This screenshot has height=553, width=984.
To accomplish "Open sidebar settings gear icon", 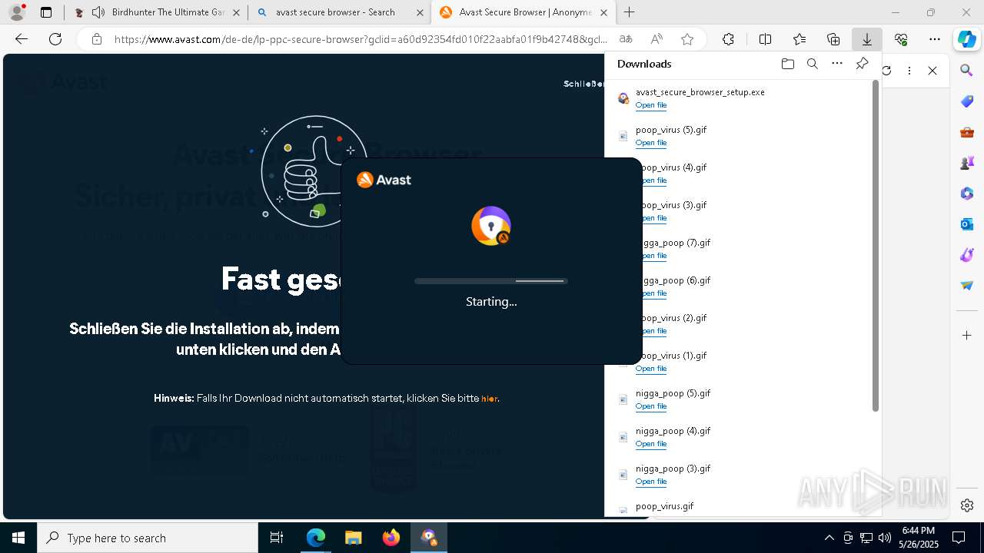I will 967,505.
